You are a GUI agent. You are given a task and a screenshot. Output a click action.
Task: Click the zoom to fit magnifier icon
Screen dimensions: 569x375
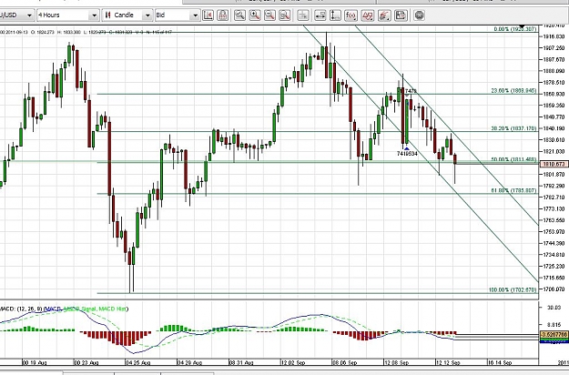coord(239,15)
